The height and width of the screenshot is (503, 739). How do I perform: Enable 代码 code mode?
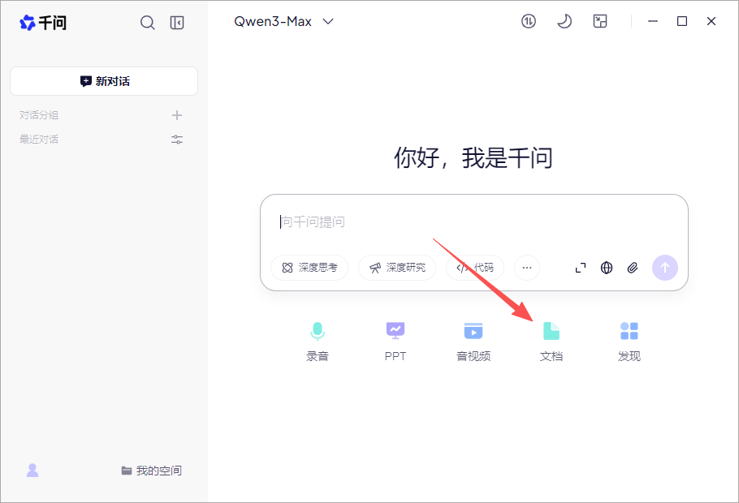[x=474, y=268]
